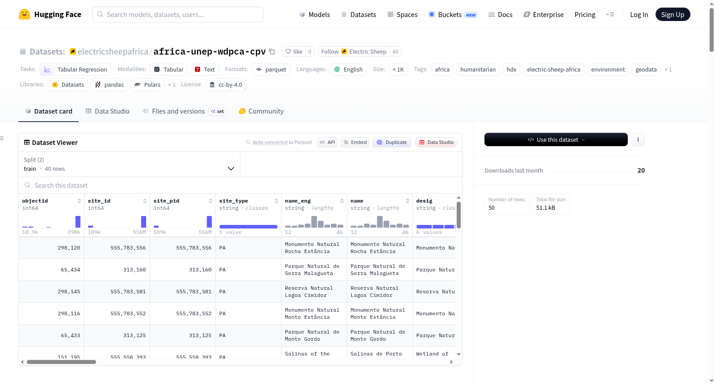
Task: Click the table horizontal scrollbar thumb
Action: (61, 362)
